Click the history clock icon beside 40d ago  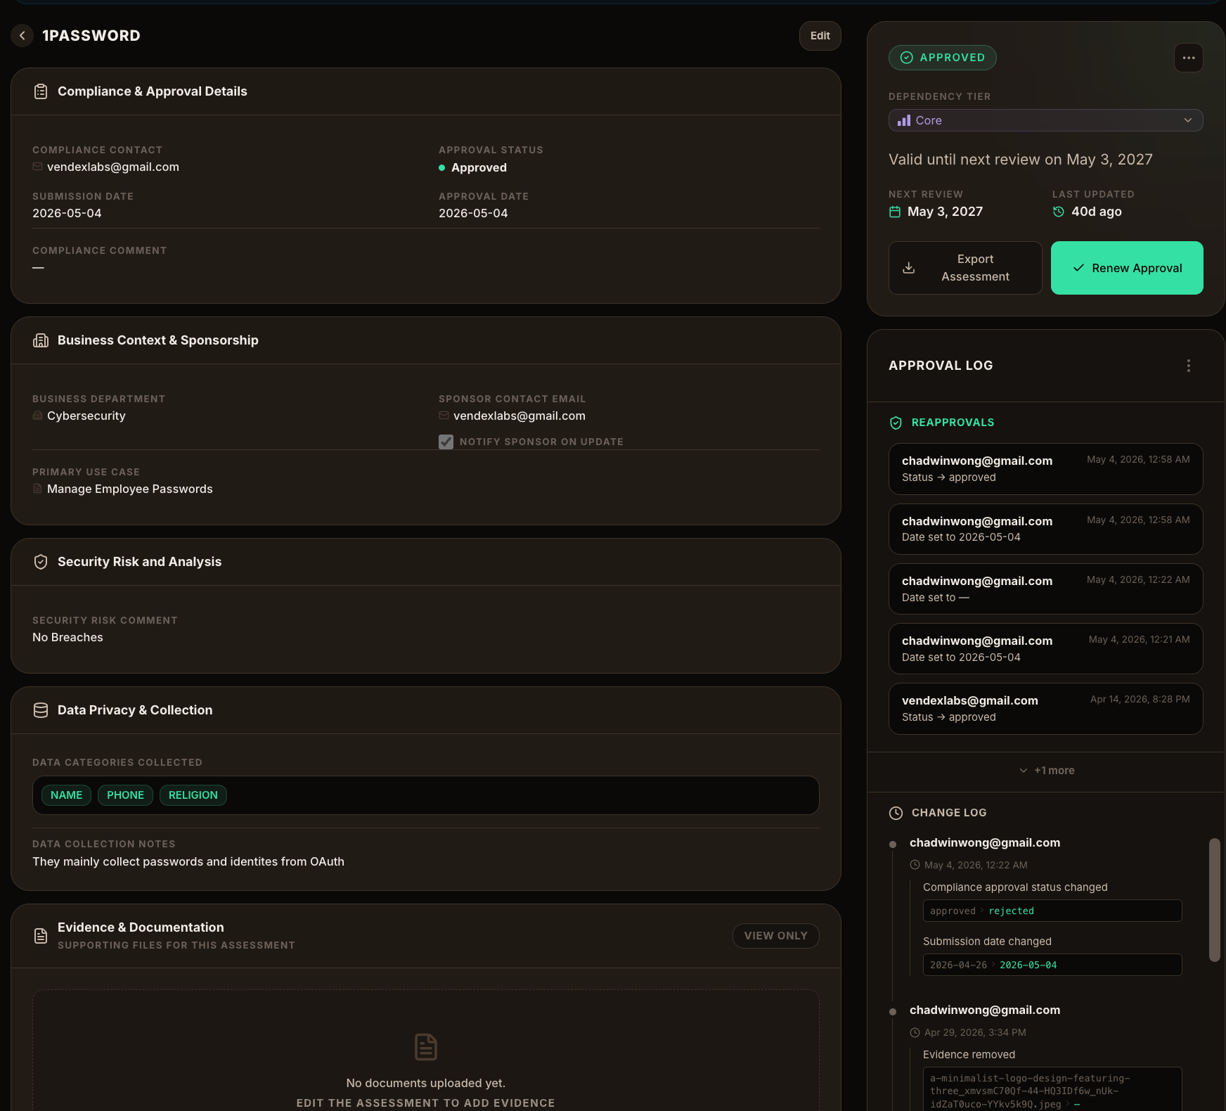click(1059, 212)
